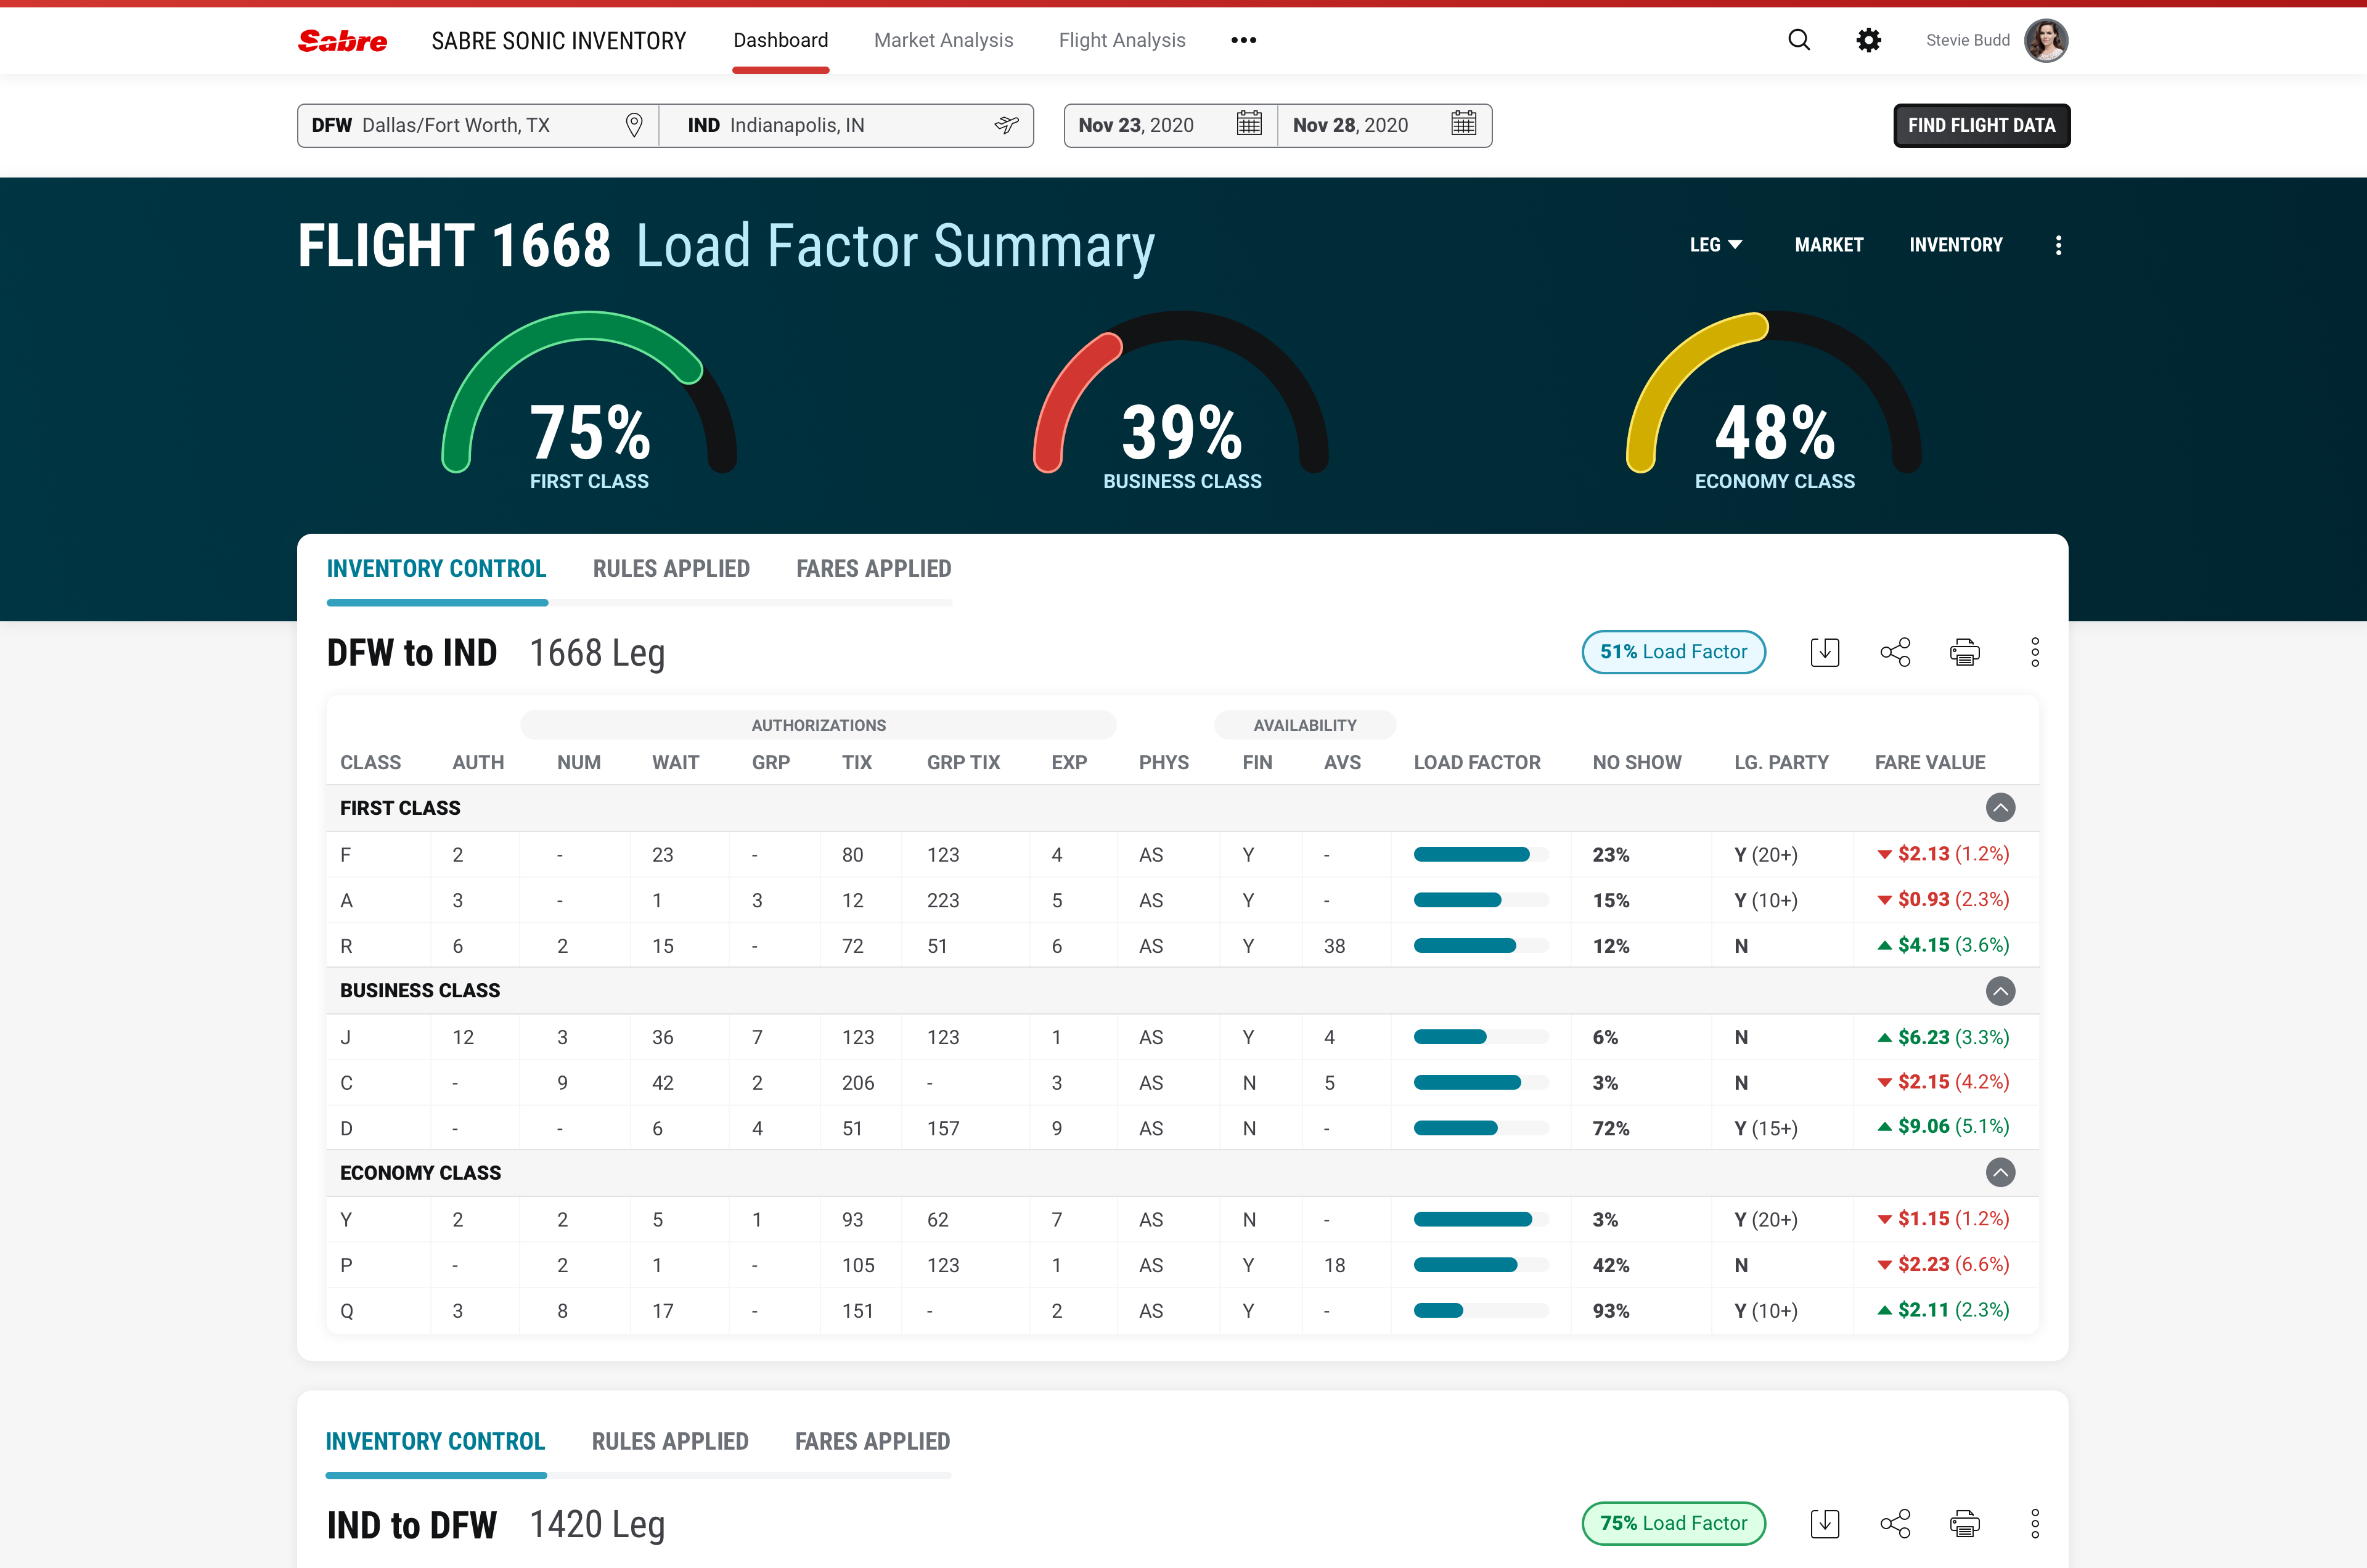The height and width of the screenshot is (1568, 2367).
Task: Select RULES APPLIED tab for IND to DFW
Action: [670, 1441]
